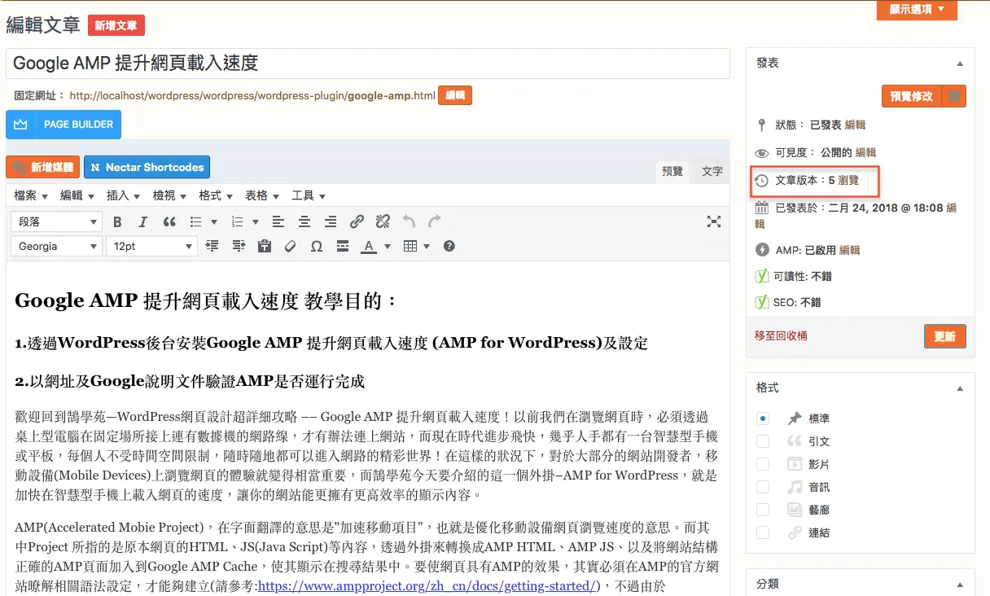
Task: Open the 編輯 editor menu
Action: click(x=77, y=195)
